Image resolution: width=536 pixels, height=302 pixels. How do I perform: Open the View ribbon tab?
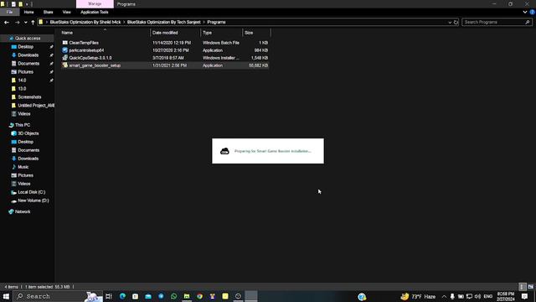66,12
